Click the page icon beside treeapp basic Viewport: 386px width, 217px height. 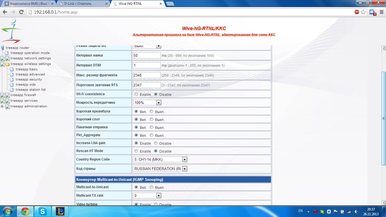point(12,69)
